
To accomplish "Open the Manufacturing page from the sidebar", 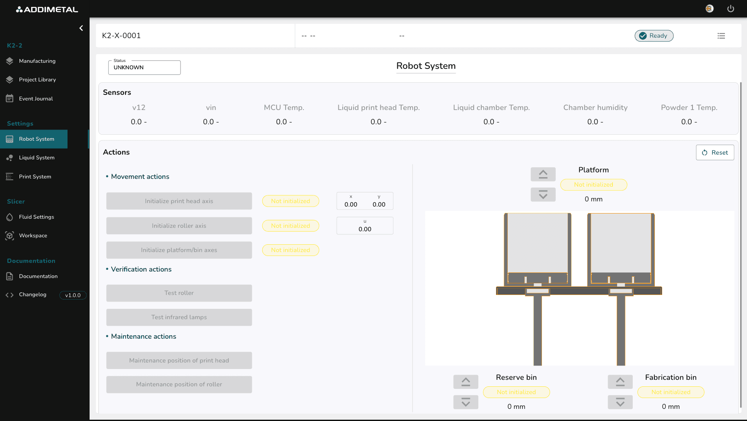I will click(x=10, y=61).
